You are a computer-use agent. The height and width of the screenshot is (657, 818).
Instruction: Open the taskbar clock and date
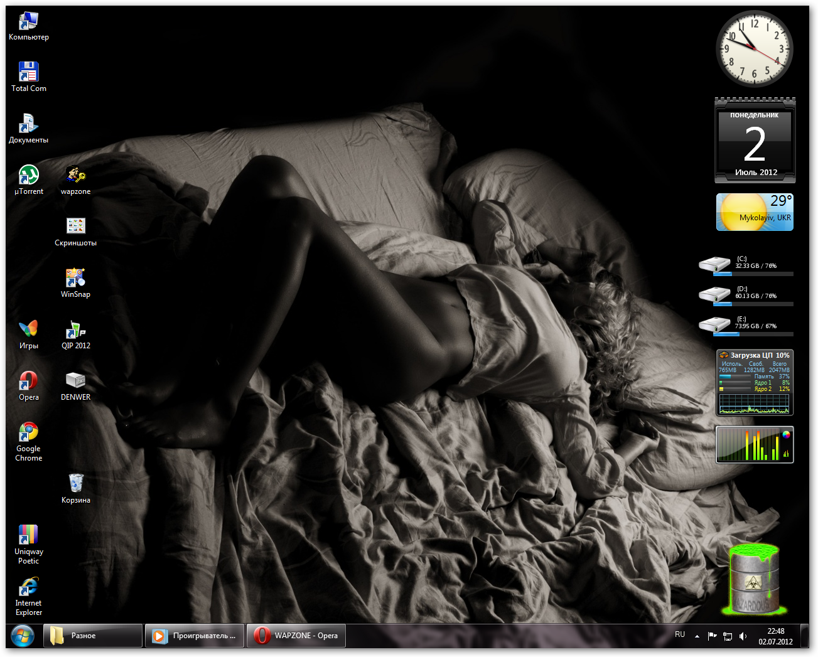(x=775, y=636)
